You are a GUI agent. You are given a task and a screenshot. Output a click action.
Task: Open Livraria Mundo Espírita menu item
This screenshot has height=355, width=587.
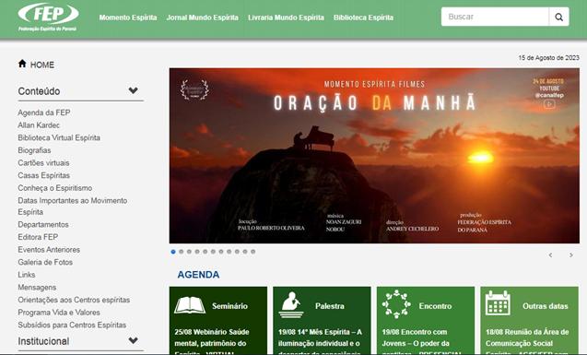coord(286,18)
